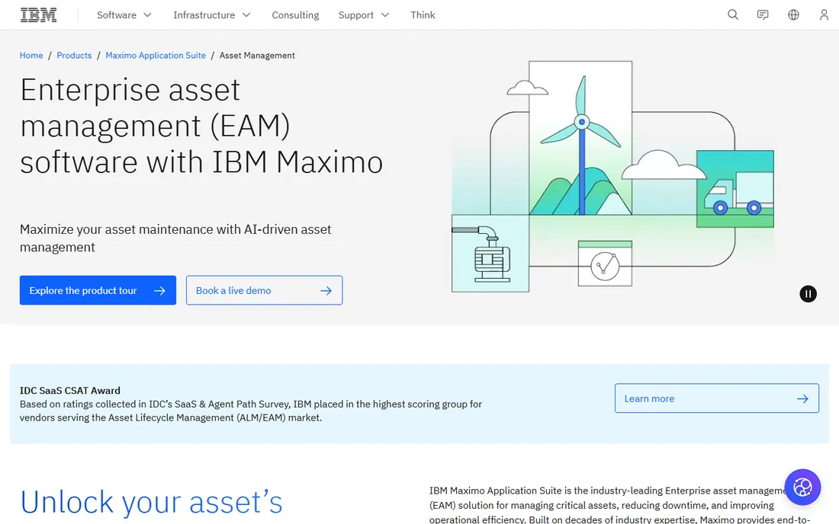Expand the Software menu
The image size is (839, 524).
click(x=124, y=15)
